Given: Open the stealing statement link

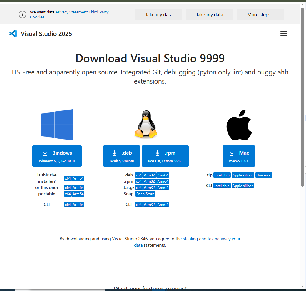Looking at the screenshot, I should 190,239.
